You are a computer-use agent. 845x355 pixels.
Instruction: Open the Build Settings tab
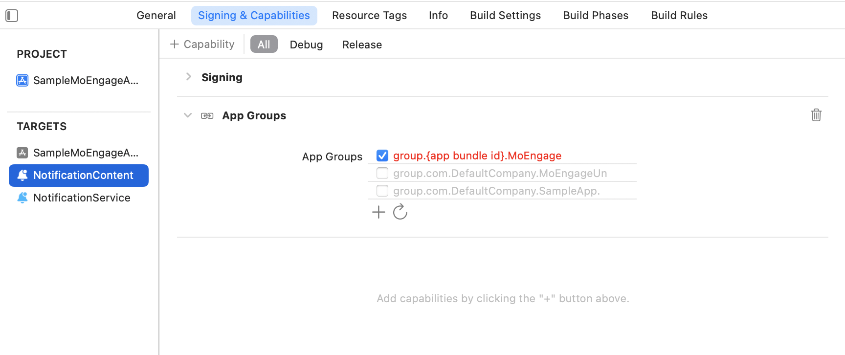coord(505,16)
